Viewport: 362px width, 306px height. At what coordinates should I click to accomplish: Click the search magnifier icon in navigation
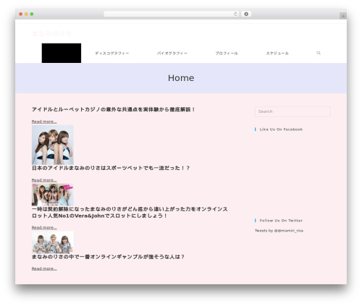tap(319, 53)
